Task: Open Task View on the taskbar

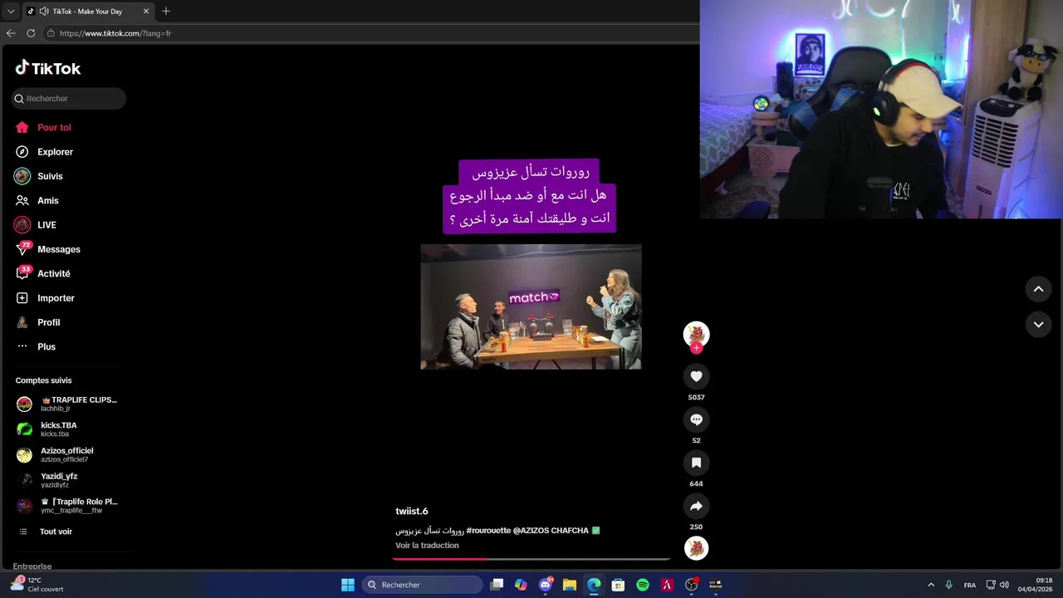Action: pyautogui.click(x=497, y=585)
